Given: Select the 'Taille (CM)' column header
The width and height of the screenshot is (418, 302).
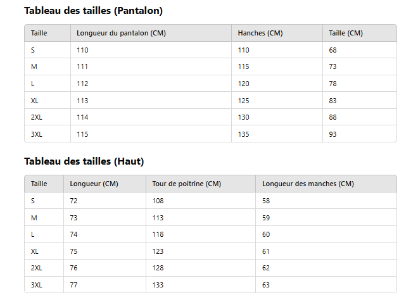Looking at the screenshot, I should 346,33.
